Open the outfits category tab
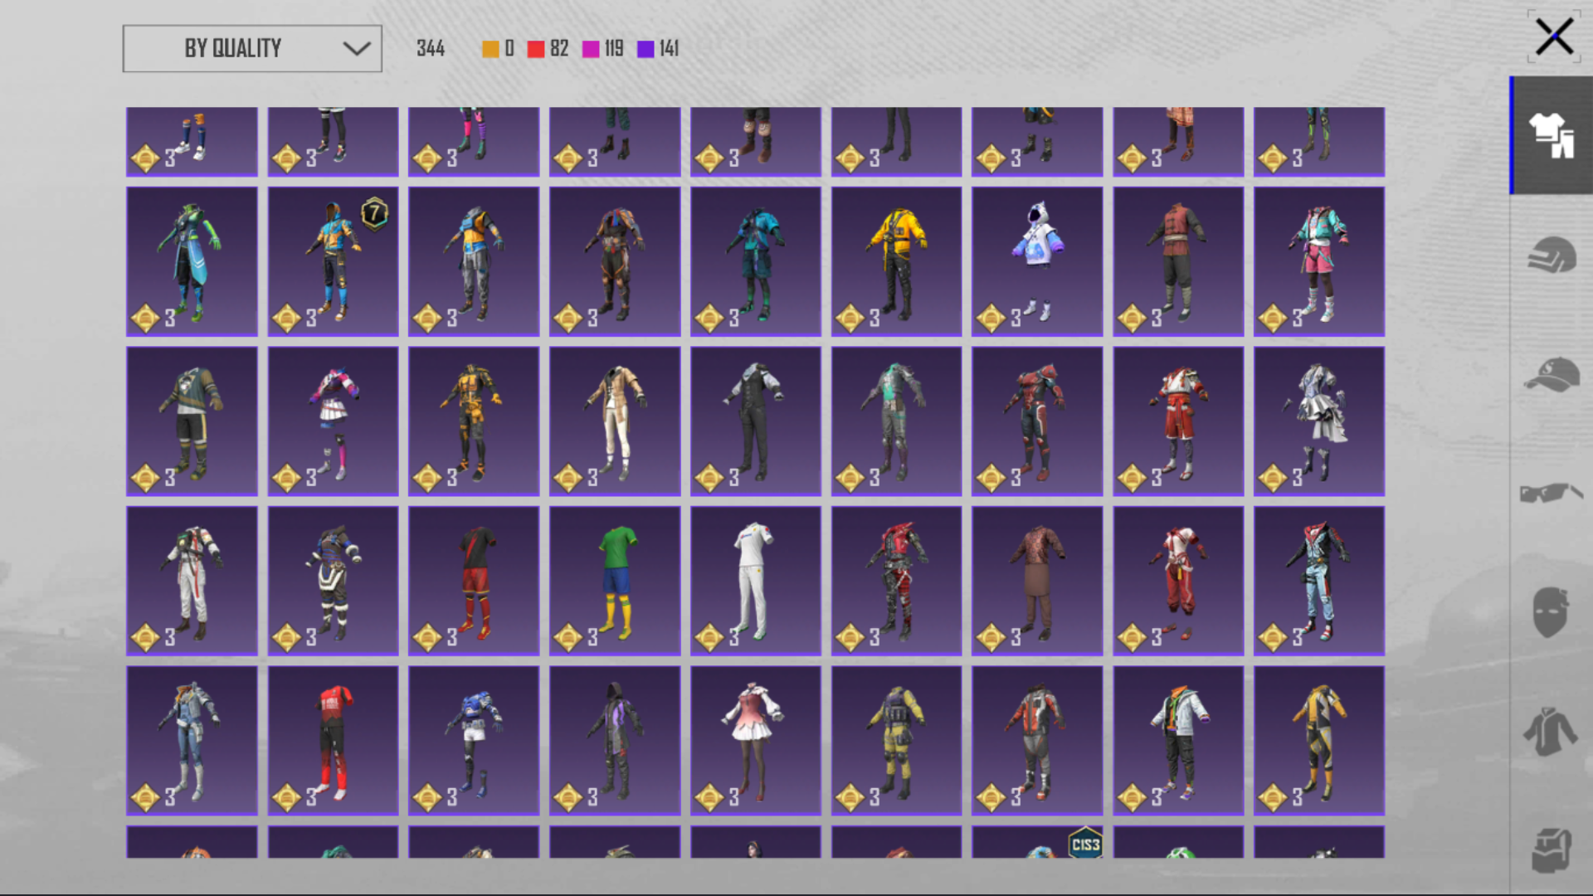Viewport: 1593px width, 896px height. pyautogui.click(x=1552, y=135)
